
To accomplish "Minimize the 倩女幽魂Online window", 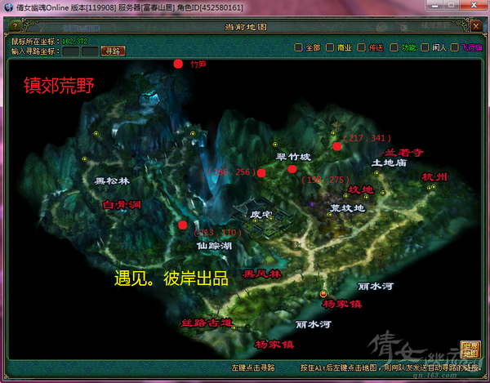I will tap(434, 5).
